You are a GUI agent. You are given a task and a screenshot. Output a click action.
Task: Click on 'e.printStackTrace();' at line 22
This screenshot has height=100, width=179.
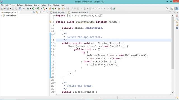tap(102, 64)
